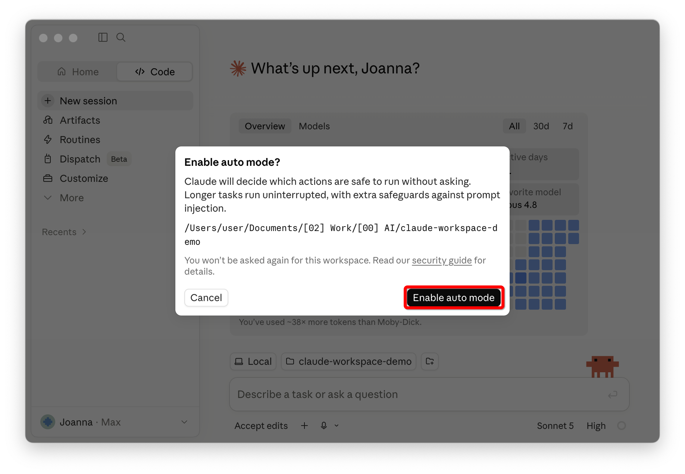Click the Customize briefcase icon
The height and width of the screenshot is (474, 685).
48,178
